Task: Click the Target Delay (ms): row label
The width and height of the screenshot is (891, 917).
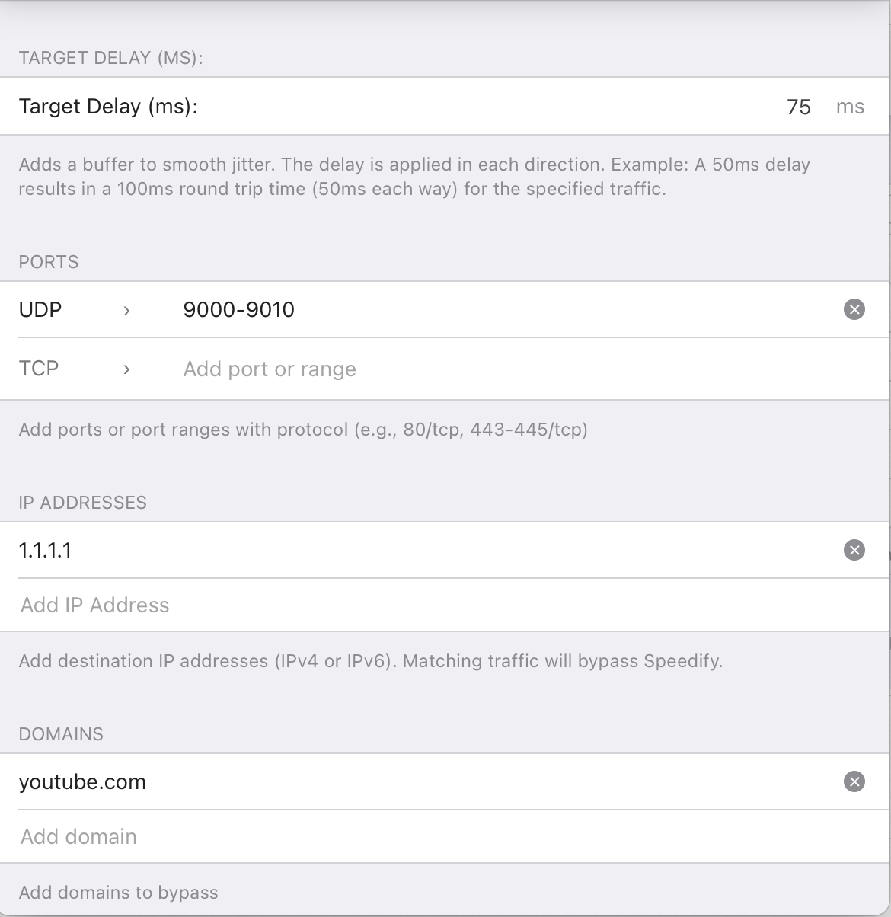Action: [x=108, y=107]
